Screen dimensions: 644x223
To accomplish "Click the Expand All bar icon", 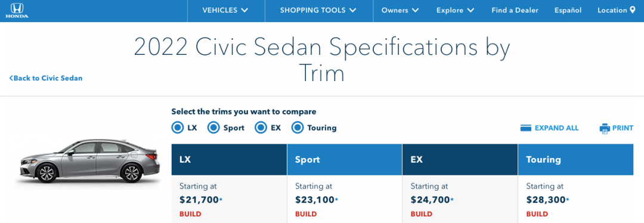I will pos(526,128).
